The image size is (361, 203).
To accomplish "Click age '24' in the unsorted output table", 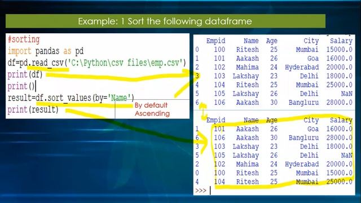I will [x=274, y=67].
